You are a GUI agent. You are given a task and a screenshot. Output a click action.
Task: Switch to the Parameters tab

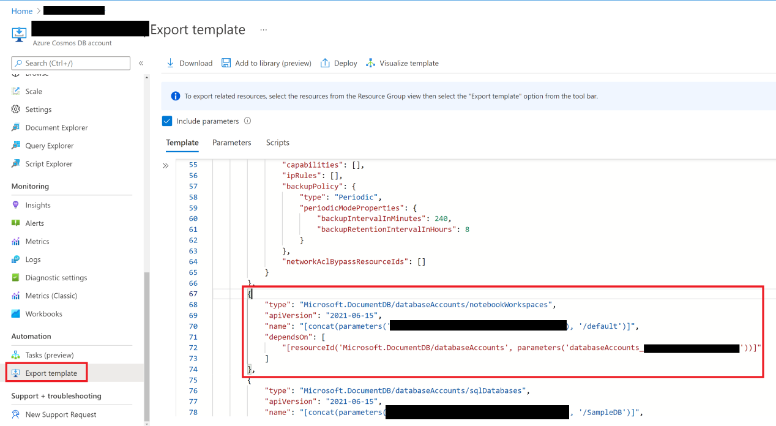(232, 143)
